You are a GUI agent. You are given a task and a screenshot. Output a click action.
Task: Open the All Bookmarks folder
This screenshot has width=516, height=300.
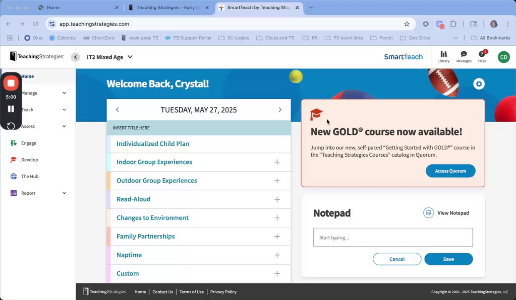click(491, 38)
